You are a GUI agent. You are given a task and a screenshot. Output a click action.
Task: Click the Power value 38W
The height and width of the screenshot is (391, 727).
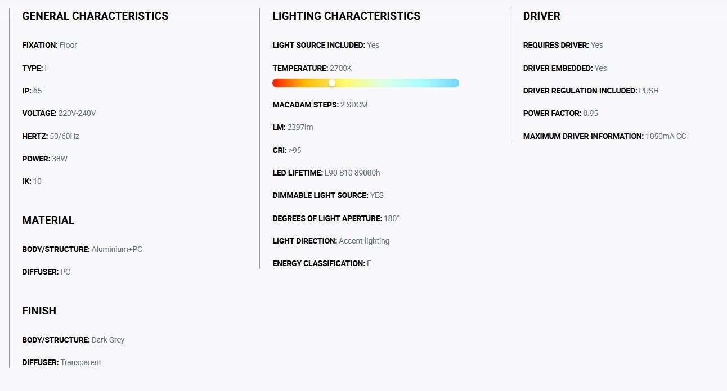pos(60,159)
